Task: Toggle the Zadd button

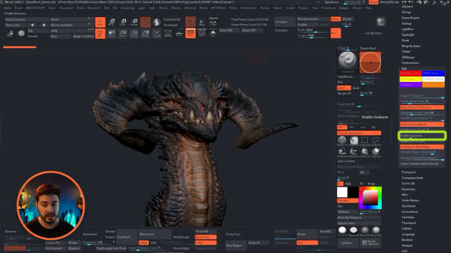Action: click(x=344, y=88)
